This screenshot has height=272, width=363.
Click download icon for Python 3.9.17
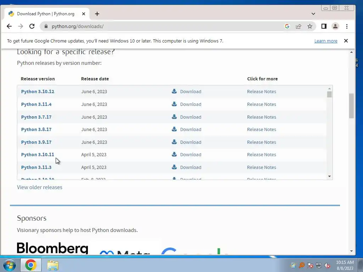tap(174, 142)
